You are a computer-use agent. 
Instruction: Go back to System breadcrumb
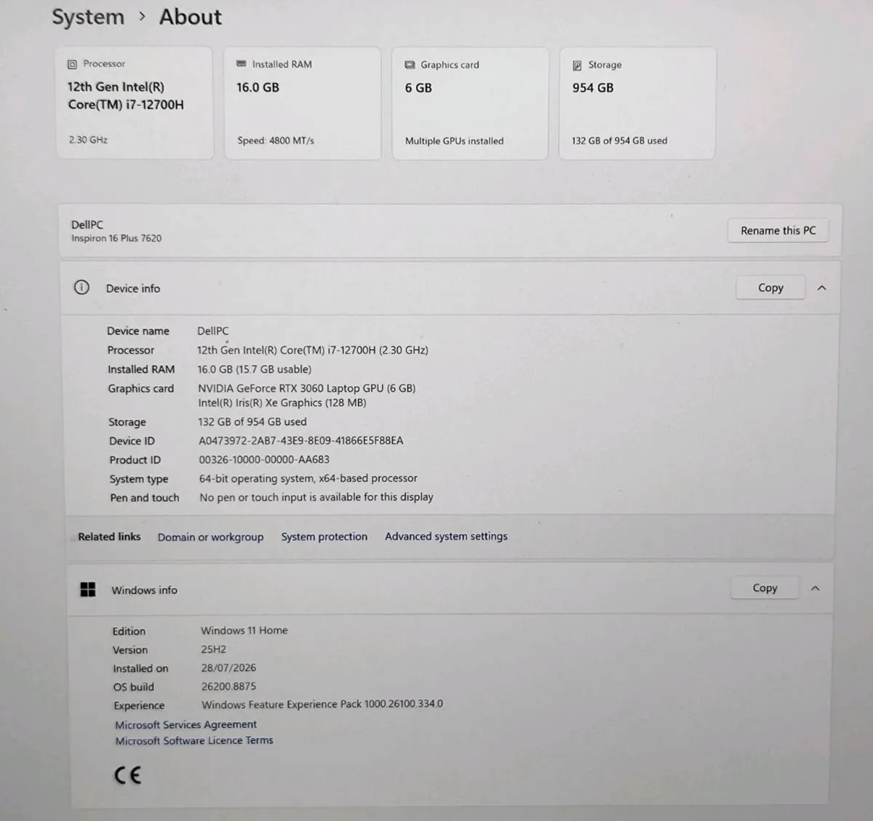(x=88, y=17)
